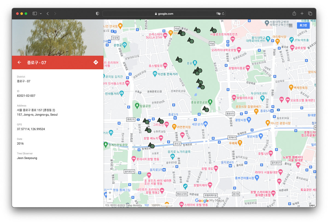
Task: Click the 약관 terms link at map bottom
Action: click(x=147, y=205)
